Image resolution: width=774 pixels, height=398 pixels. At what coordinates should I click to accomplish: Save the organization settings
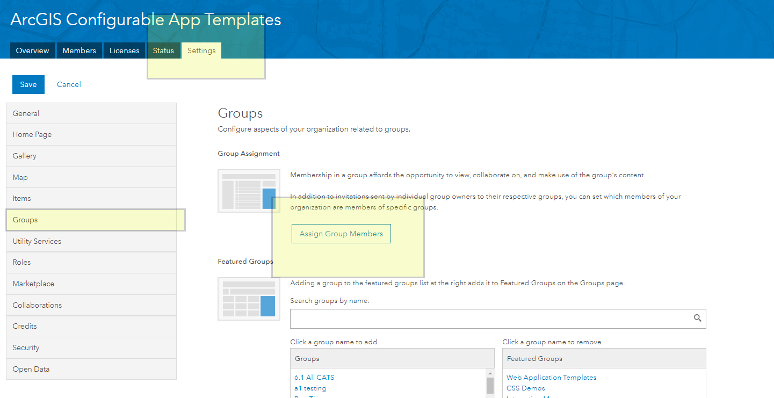pyautogui.click(x=28, y=84)
